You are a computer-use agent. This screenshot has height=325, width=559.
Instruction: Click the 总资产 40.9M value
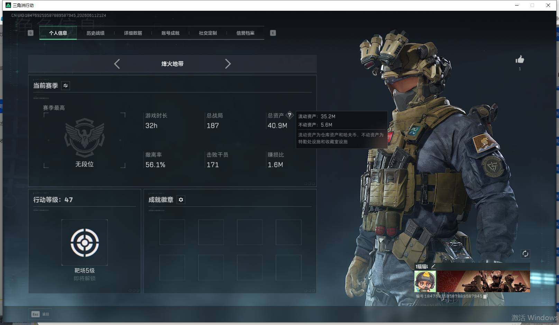[277, 126]
